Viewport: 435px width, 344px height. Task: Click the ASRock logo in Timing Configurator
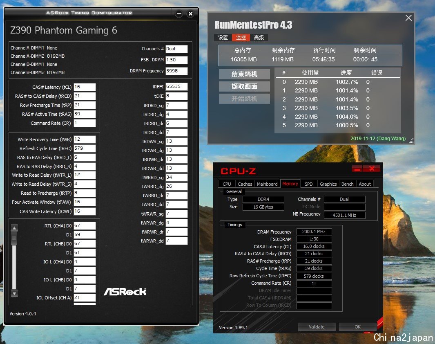[125, 292]
